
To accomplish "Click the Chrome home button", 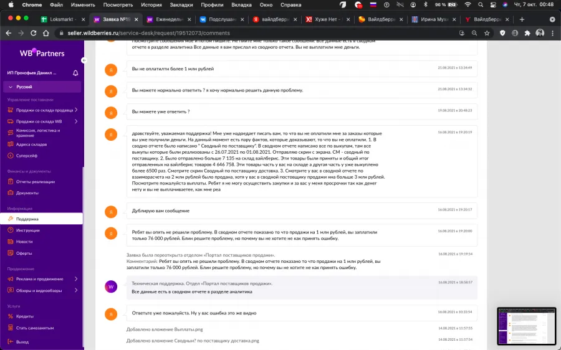I will coord(46,33).
